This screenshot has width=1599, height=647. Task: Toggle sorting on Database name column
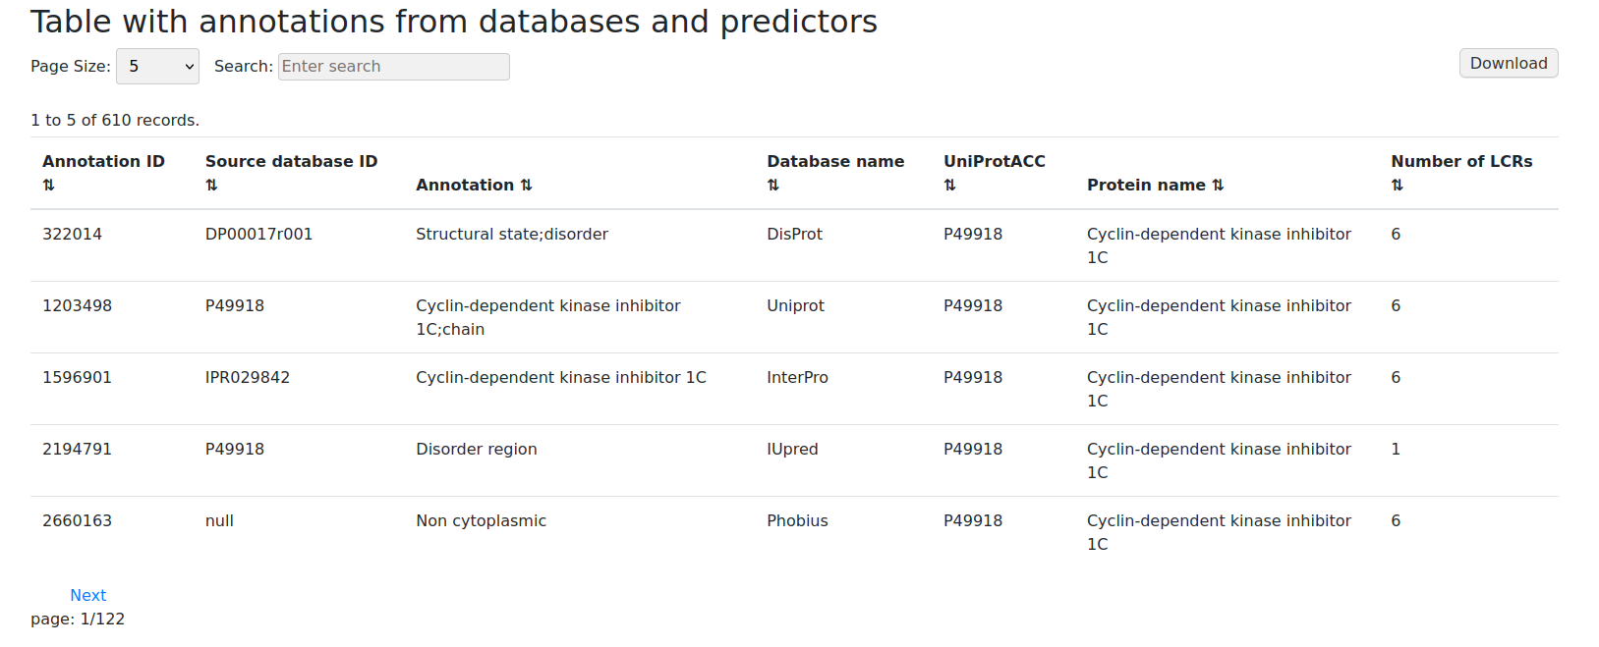(x=773, y=186)
